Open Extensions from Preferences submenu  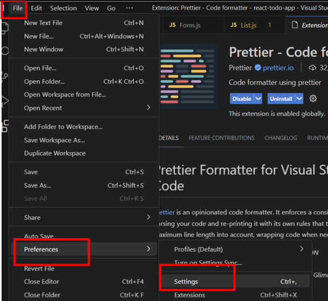(x=236, y=295)
